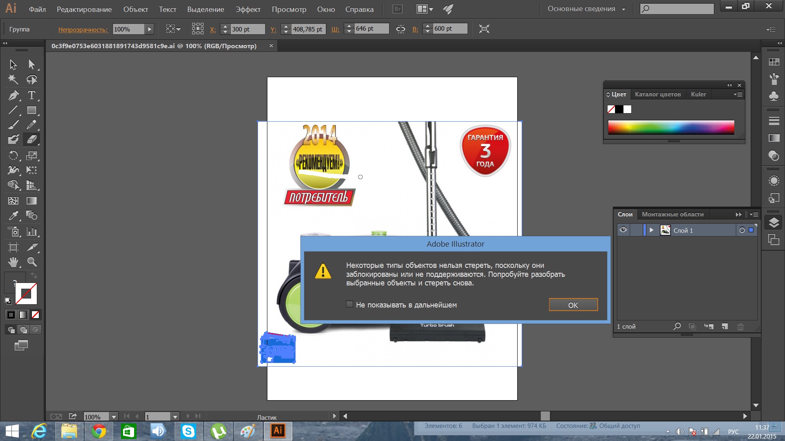Switch to the Каталог цветов tab
The image size is (785, 441).
pyautogui.click(x=658, y=94)
